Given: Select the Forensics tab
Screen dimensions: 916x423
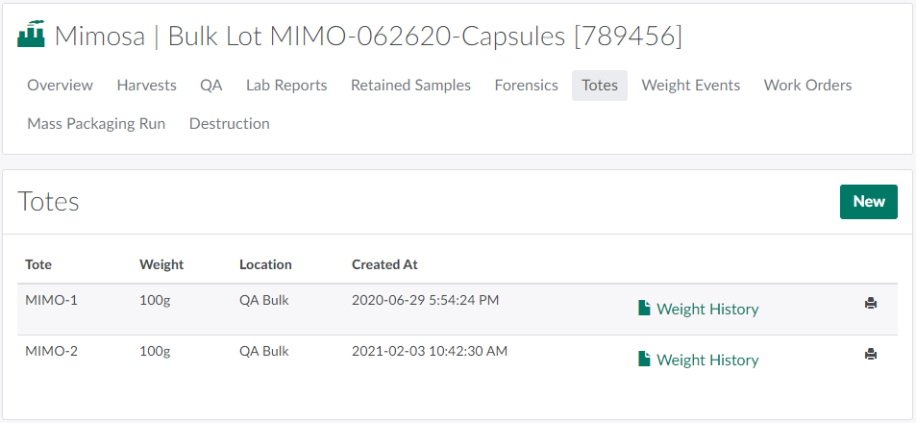Looking at the screenshot, I should (x=526, y=86).
